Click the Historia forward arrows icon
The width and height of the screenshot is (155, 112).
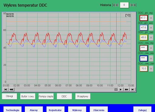click(134, 5)
